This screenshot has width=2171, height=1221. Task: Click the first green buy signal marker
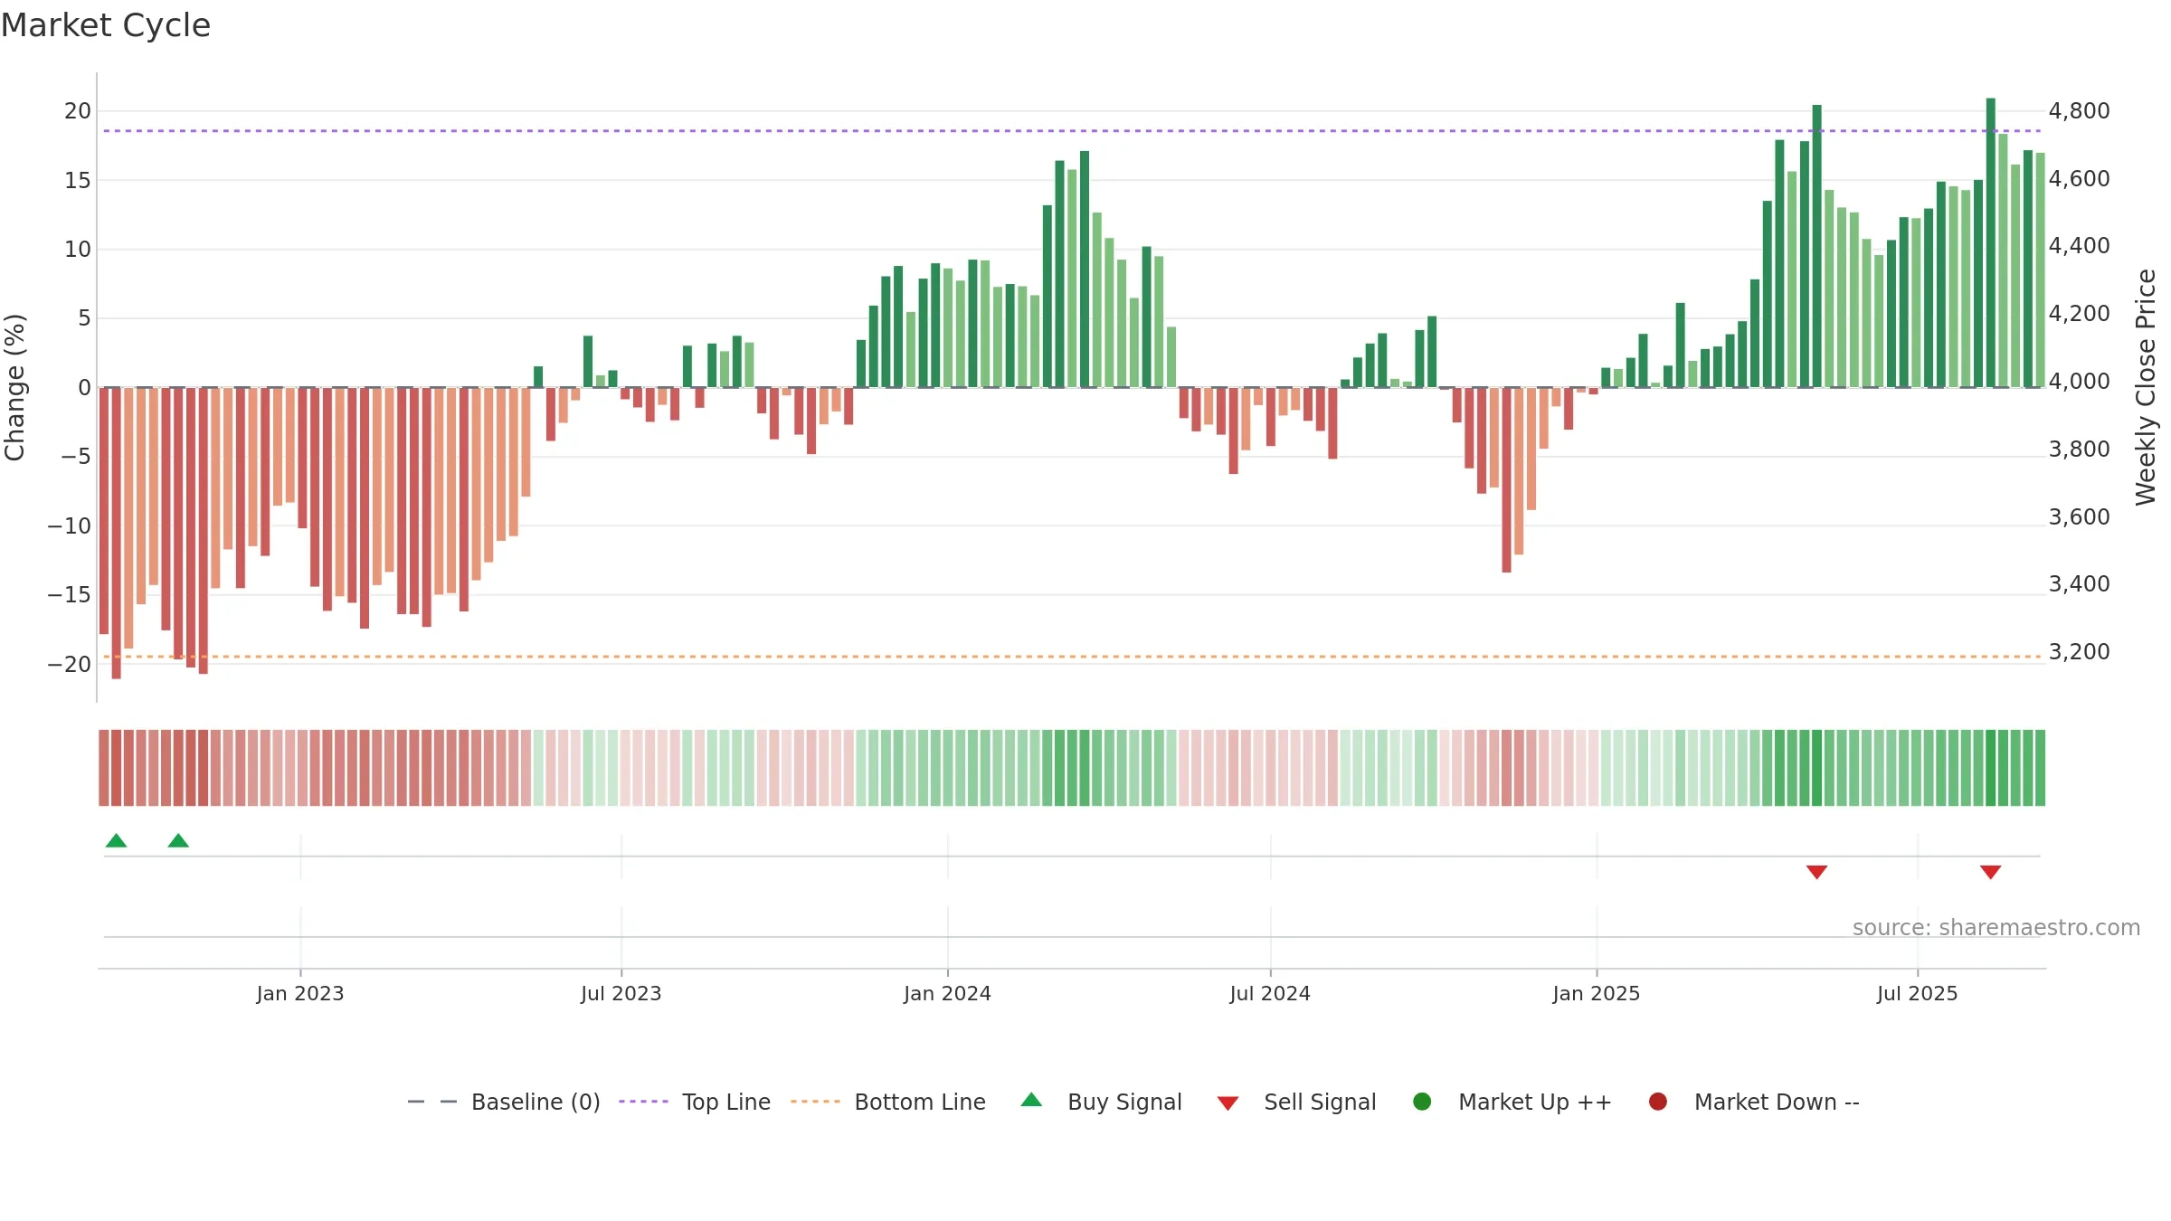116,840
